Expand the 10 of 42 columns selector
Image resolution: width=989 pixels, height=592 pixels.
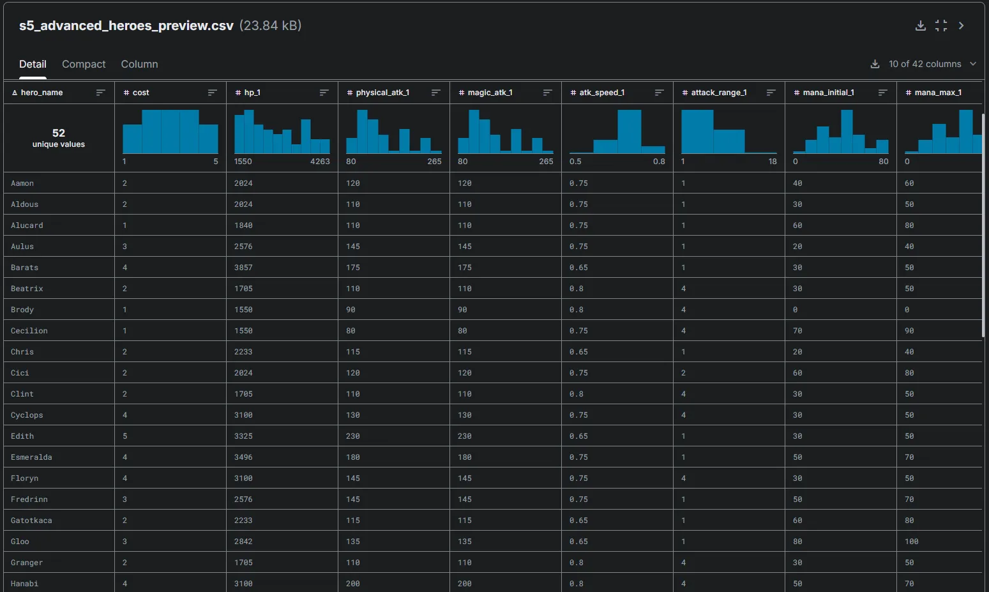[x=932, y=64]
